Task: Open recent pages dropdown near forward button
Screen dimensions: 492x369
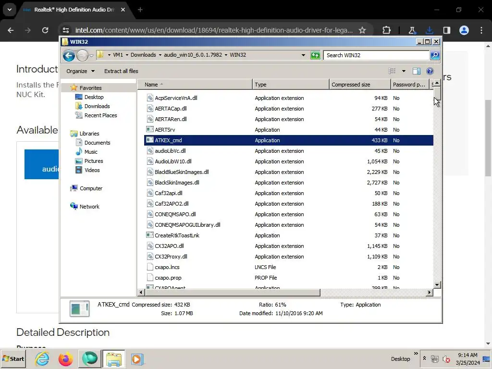Action: pos(91,56)
